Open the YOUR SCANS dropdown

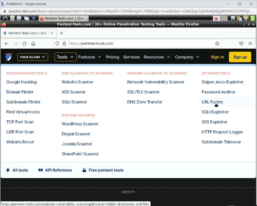(32, 57)
